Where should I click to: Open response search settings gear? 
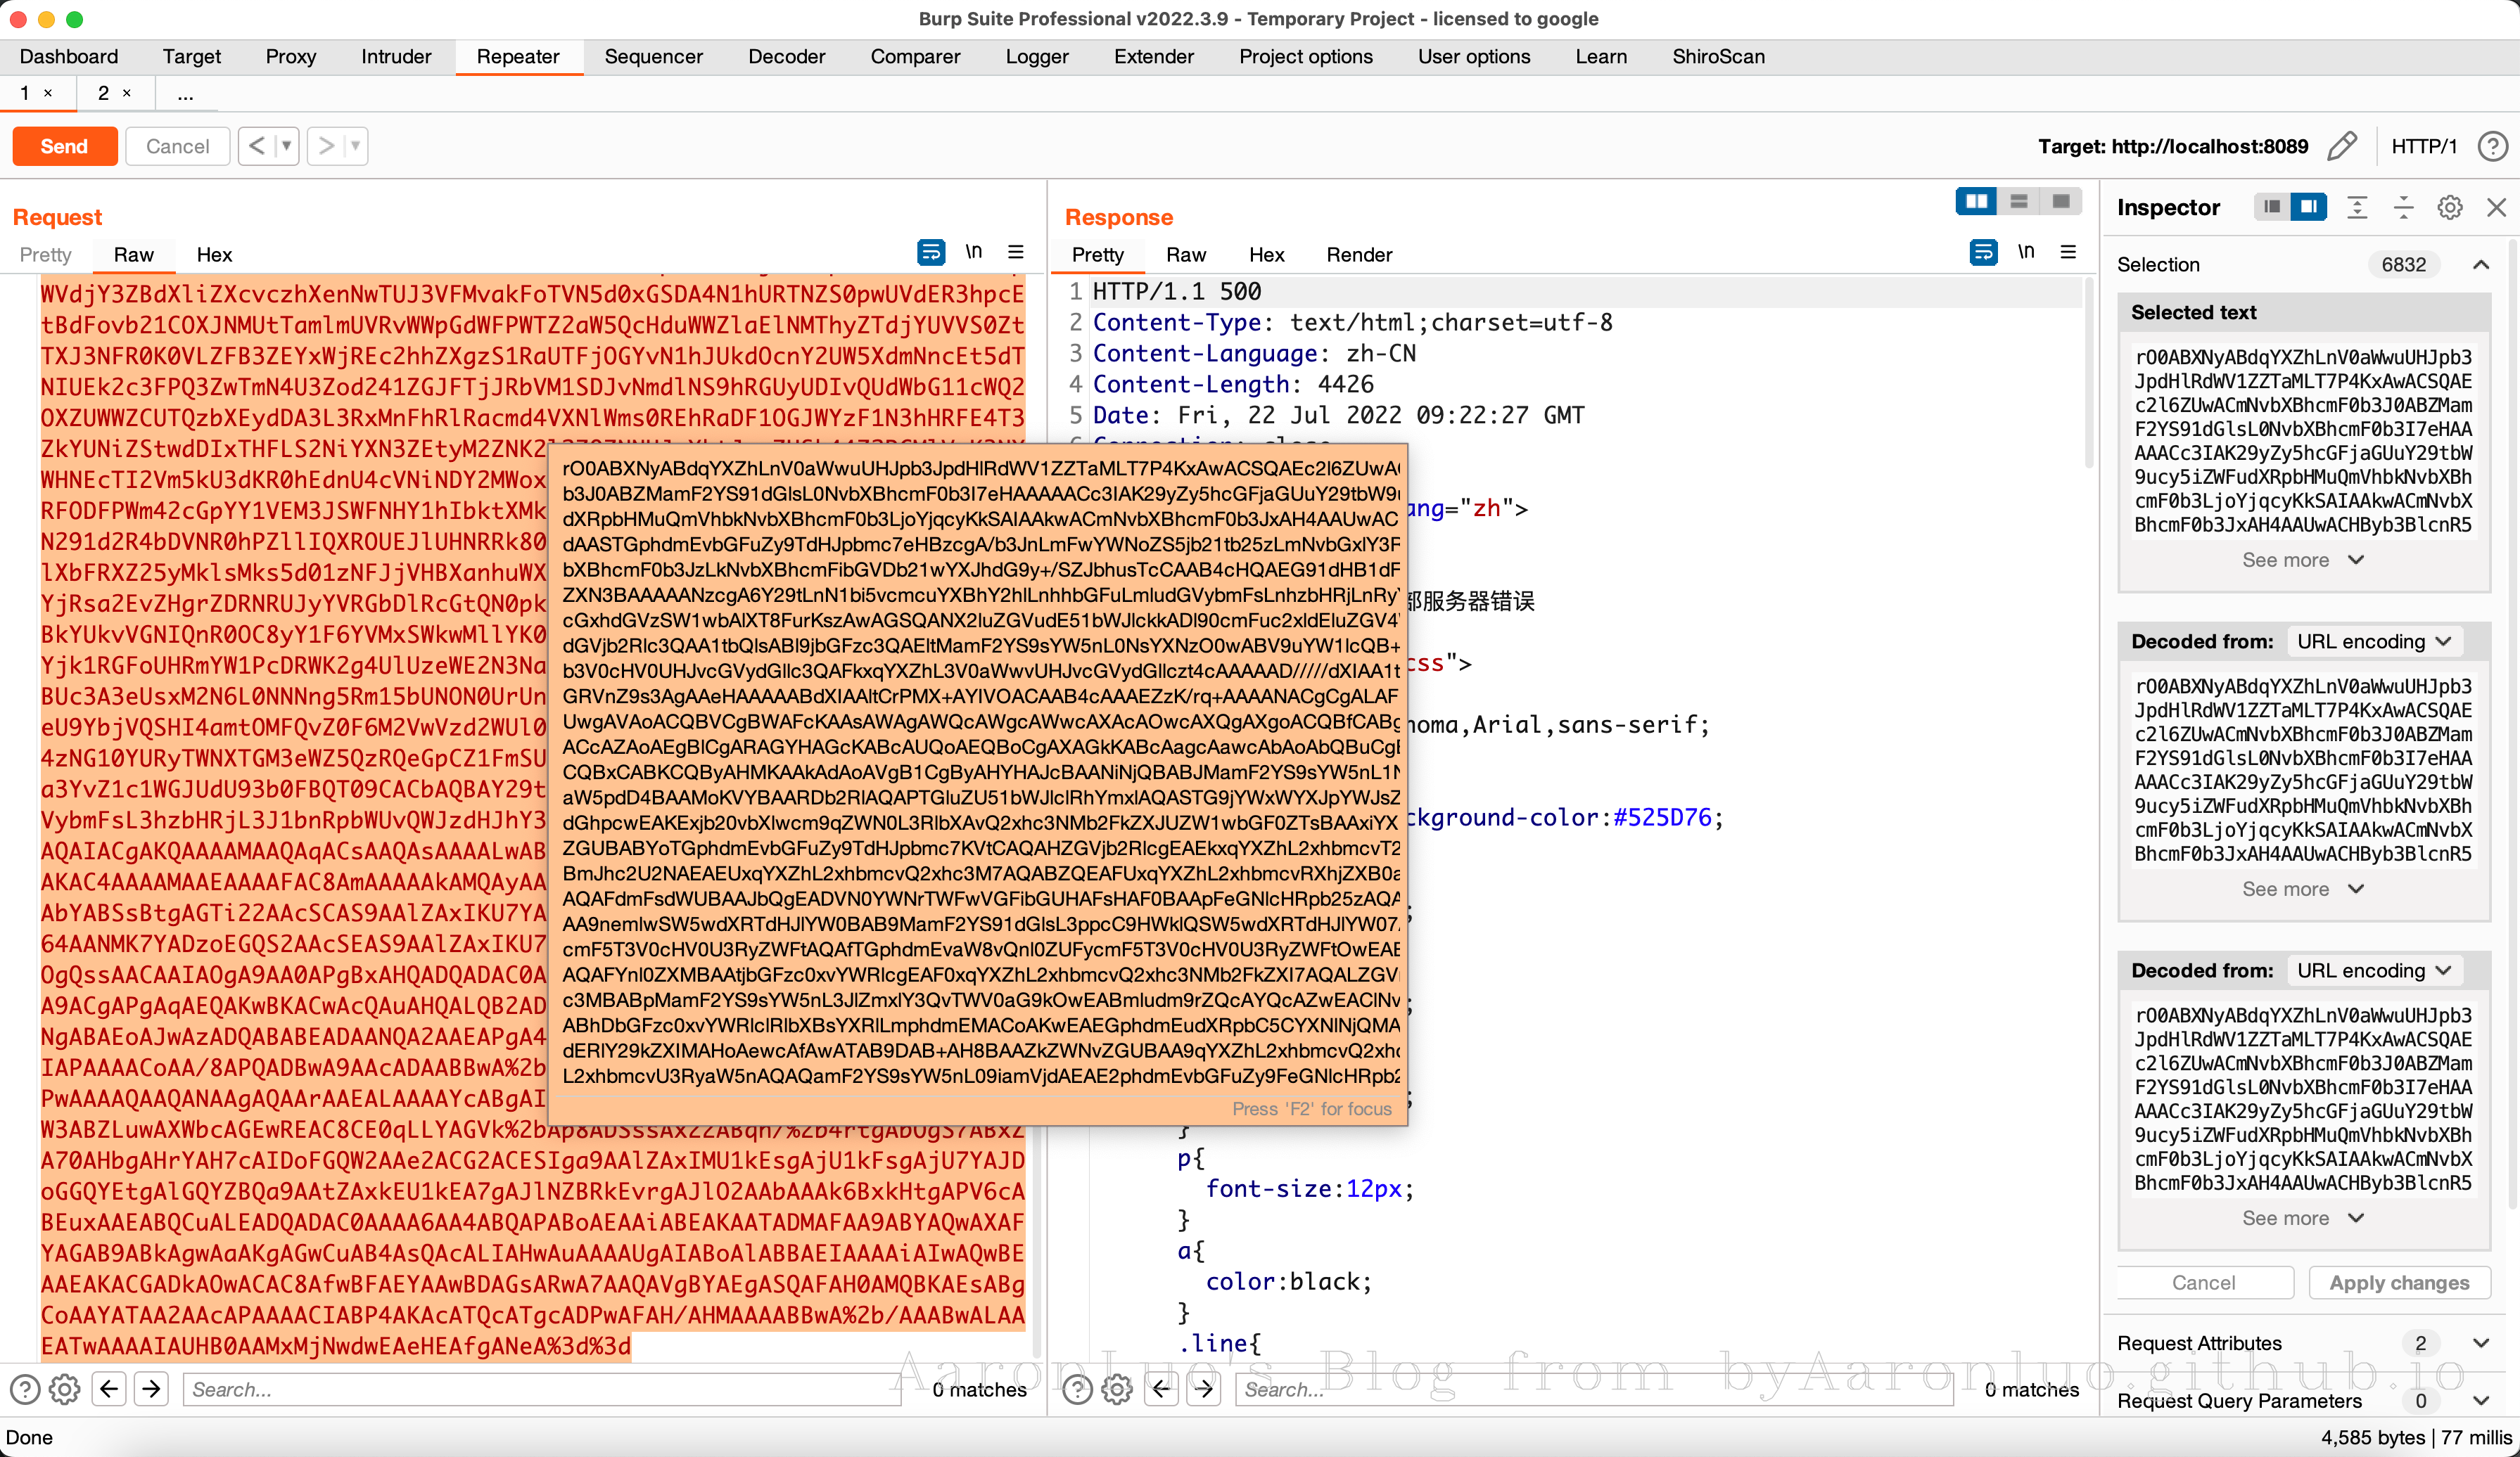pyautogui.click(x=1117, y=1389)
